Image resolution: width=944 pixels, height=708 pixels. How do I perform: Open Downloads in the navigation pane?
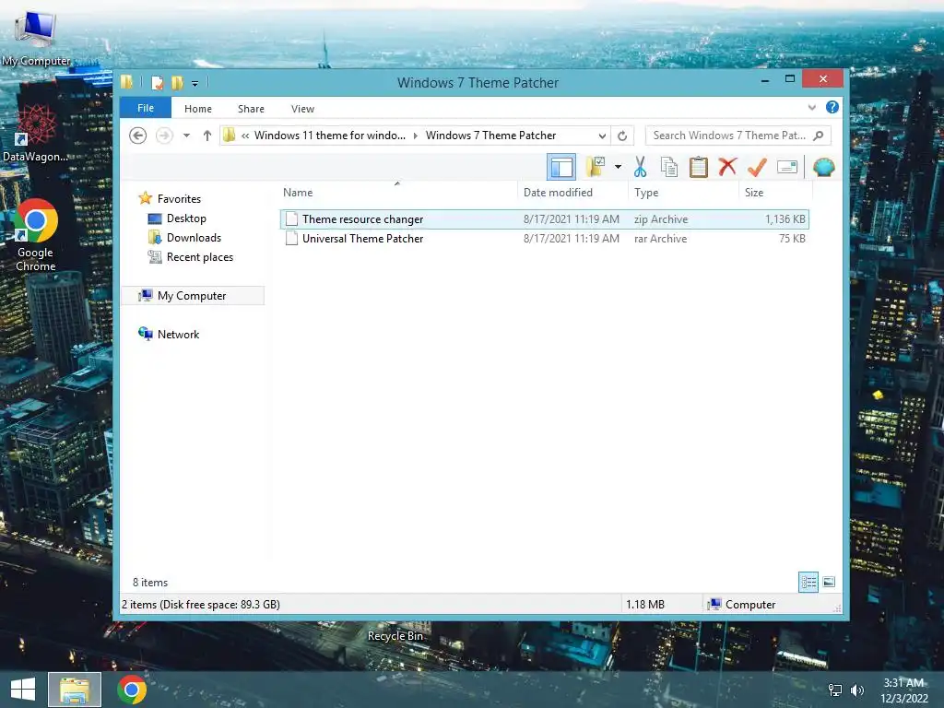194,238
